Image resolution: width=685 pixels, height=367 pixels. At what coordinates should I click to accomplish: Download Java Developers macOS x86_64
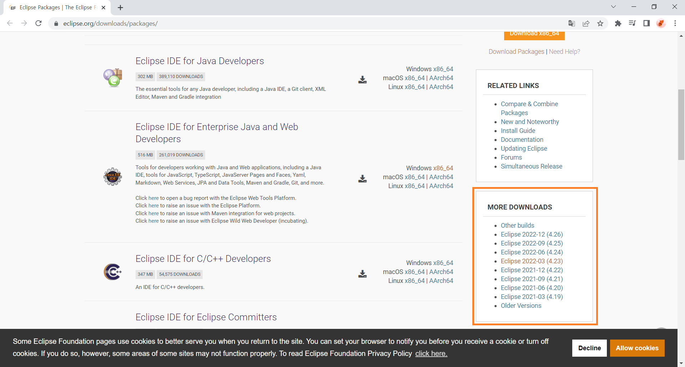pyautogui.click(x=415, y=78)
